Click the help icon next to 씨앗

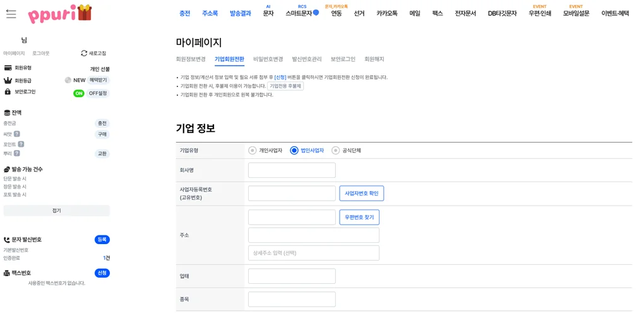[17, 134]
